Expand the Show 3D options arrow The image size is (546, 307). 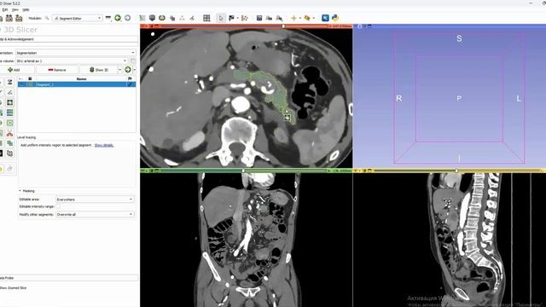point(119,70)
